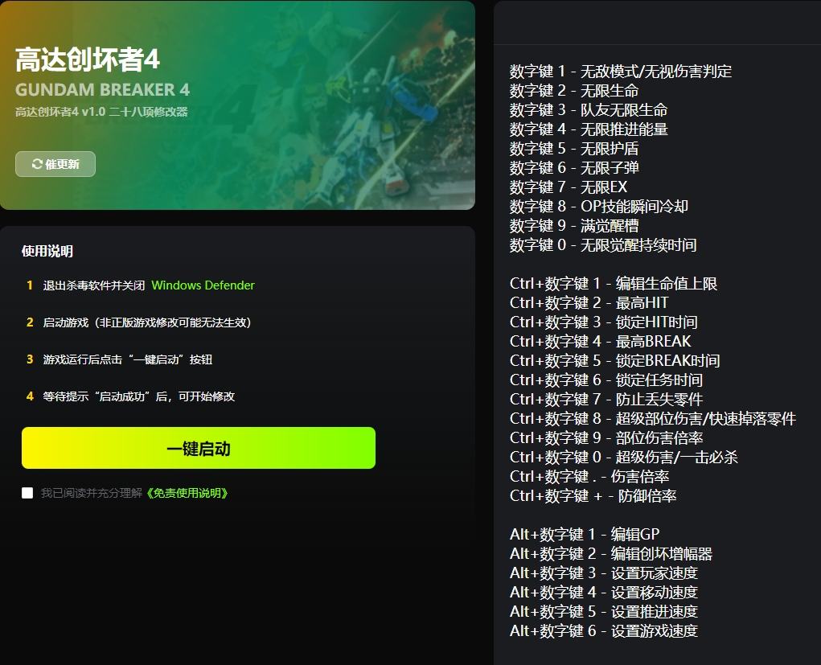Select Alt+数字键 2 - 编辑创坏增幅器 row
The height and width of the screenshot is (665, 821).
(611, 553)
